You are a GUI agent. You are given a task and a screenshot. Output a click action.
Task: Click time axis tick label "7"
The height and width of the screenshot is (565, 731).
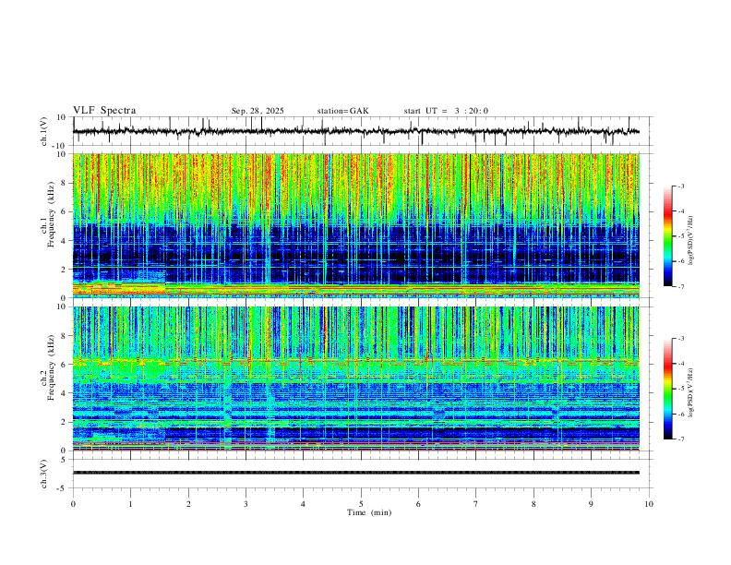[476, 504]
